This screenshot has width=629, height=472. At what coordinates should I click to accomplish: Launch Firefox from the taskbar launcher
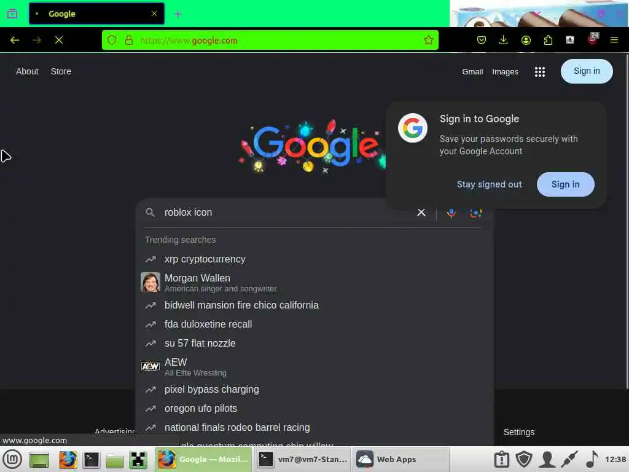tap(68, 460)
